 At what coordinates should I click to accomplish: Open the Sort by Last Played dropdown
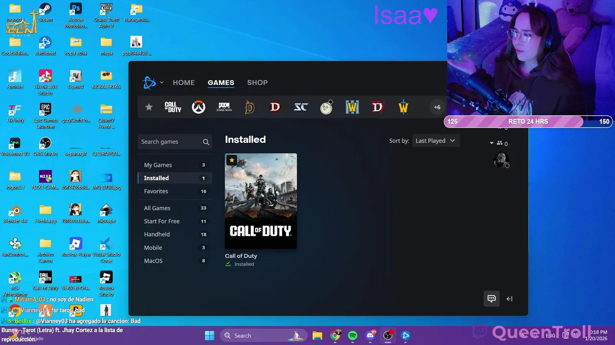[x=435, y=140]
